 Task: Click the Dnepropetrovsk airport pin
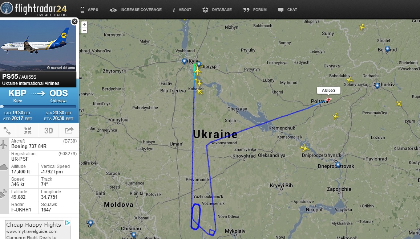[x=338, y=164]
